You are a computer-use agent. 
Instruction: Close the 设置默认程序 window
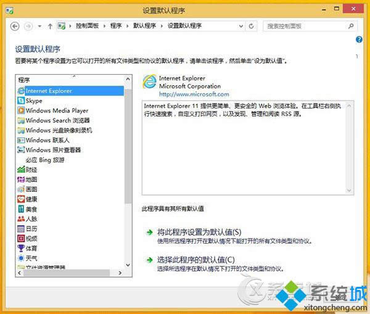[353, 9]
